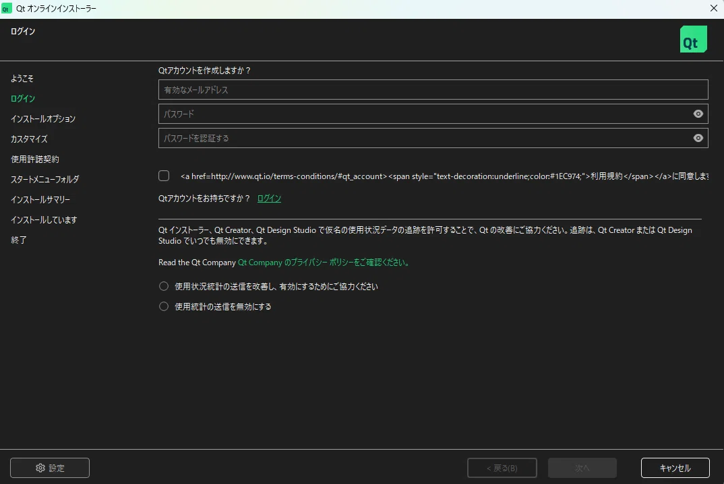Focus the パスワードを認証する input field

(x=433, y=138)
